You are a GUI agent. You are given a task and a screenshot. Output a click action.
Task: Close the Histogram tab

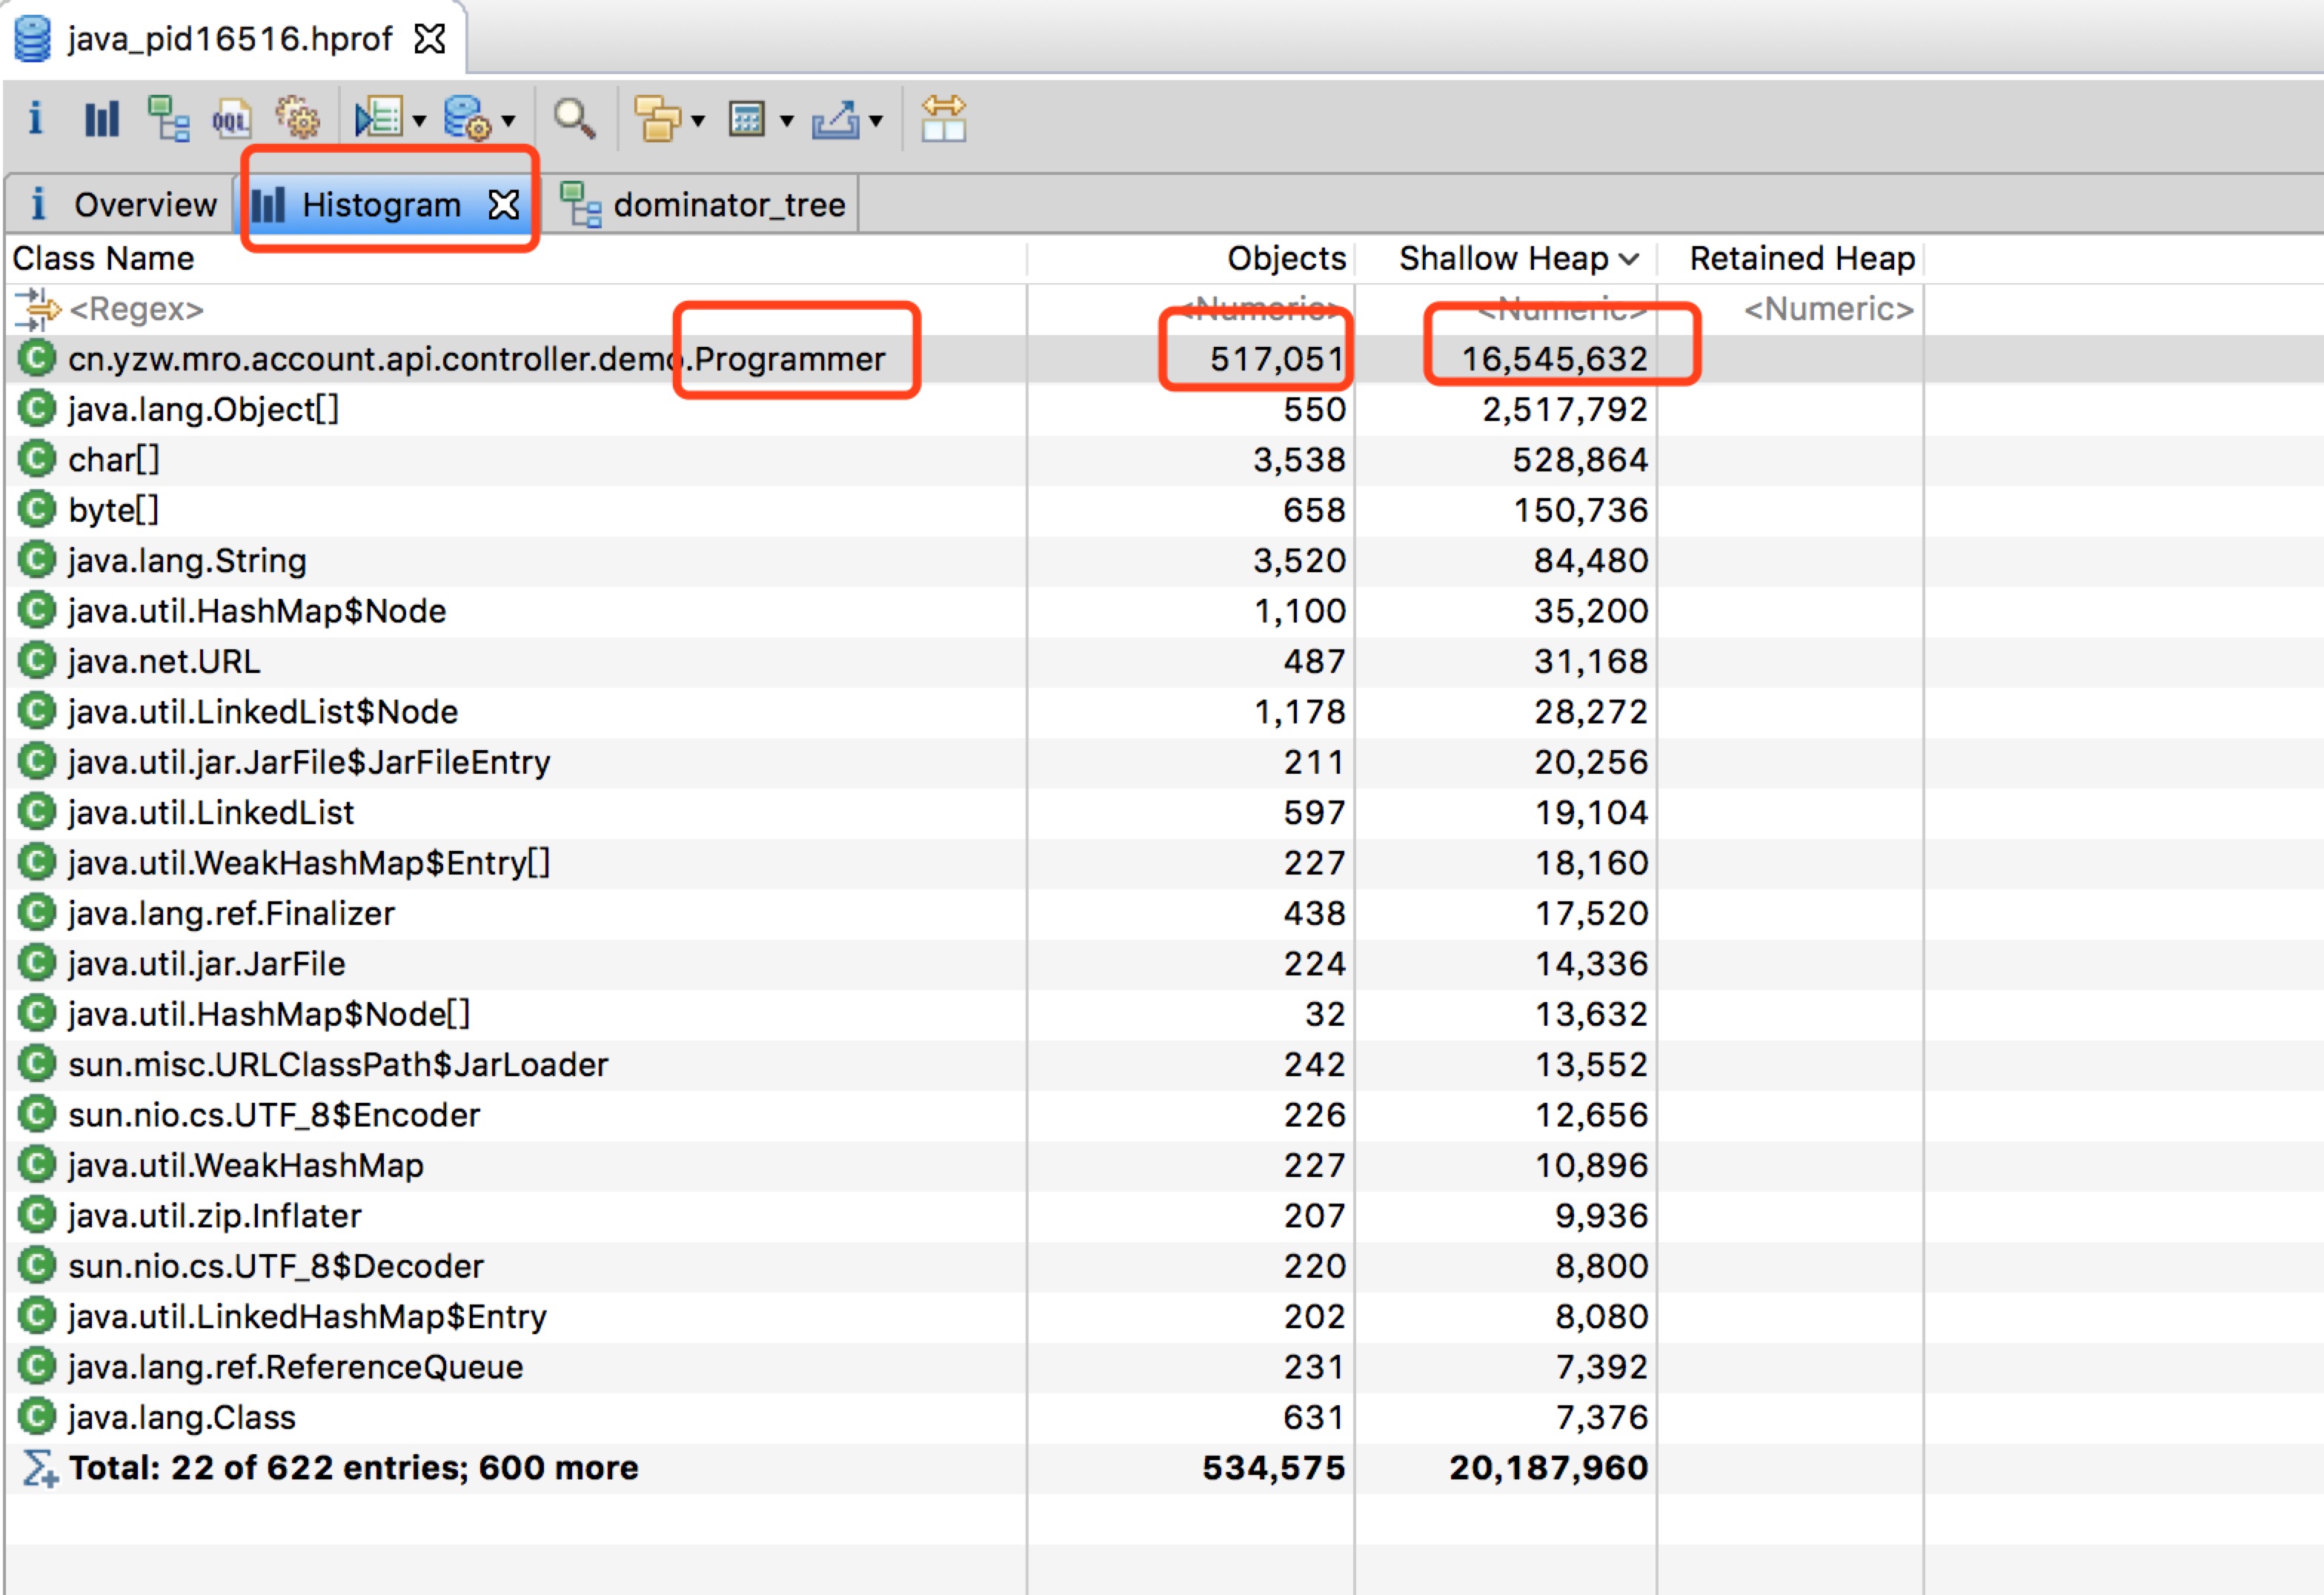pyautogui.click(x=504, y=205)
